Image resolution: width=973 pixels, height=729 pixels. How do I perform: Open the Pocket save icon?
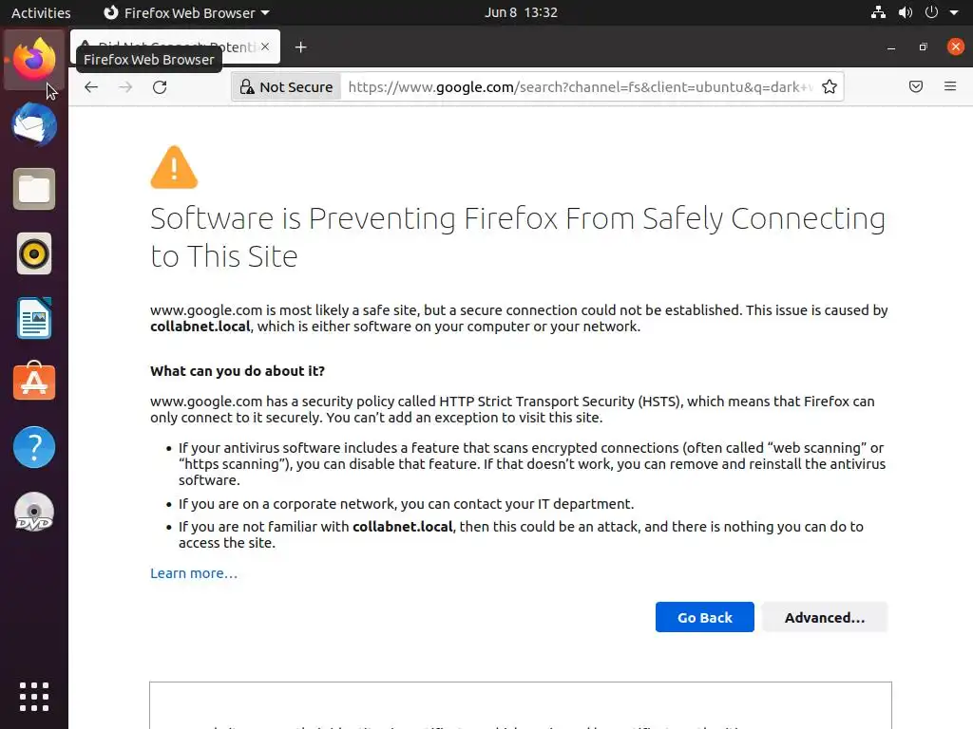[916, 87]
